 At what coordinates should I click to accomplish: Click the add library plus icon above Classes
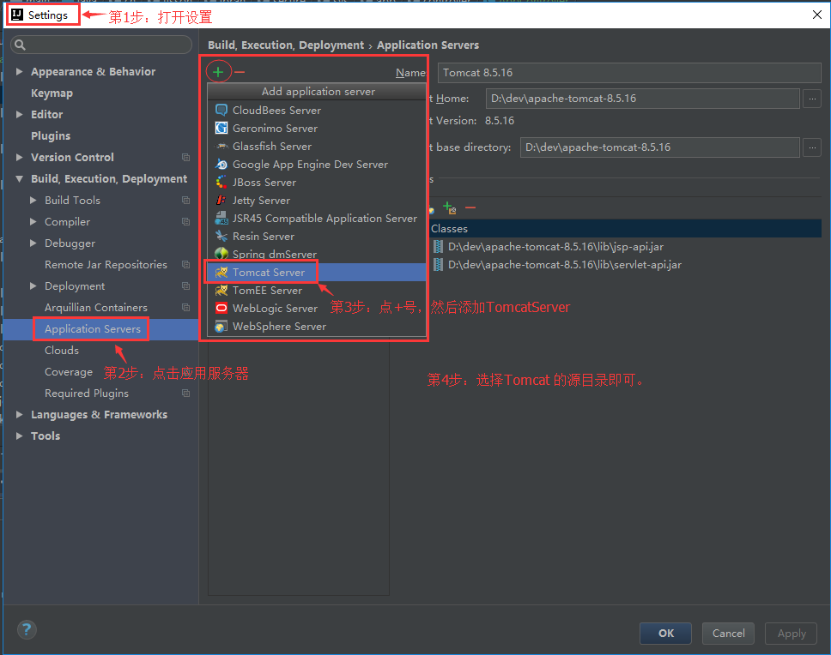tap(450, 208)
